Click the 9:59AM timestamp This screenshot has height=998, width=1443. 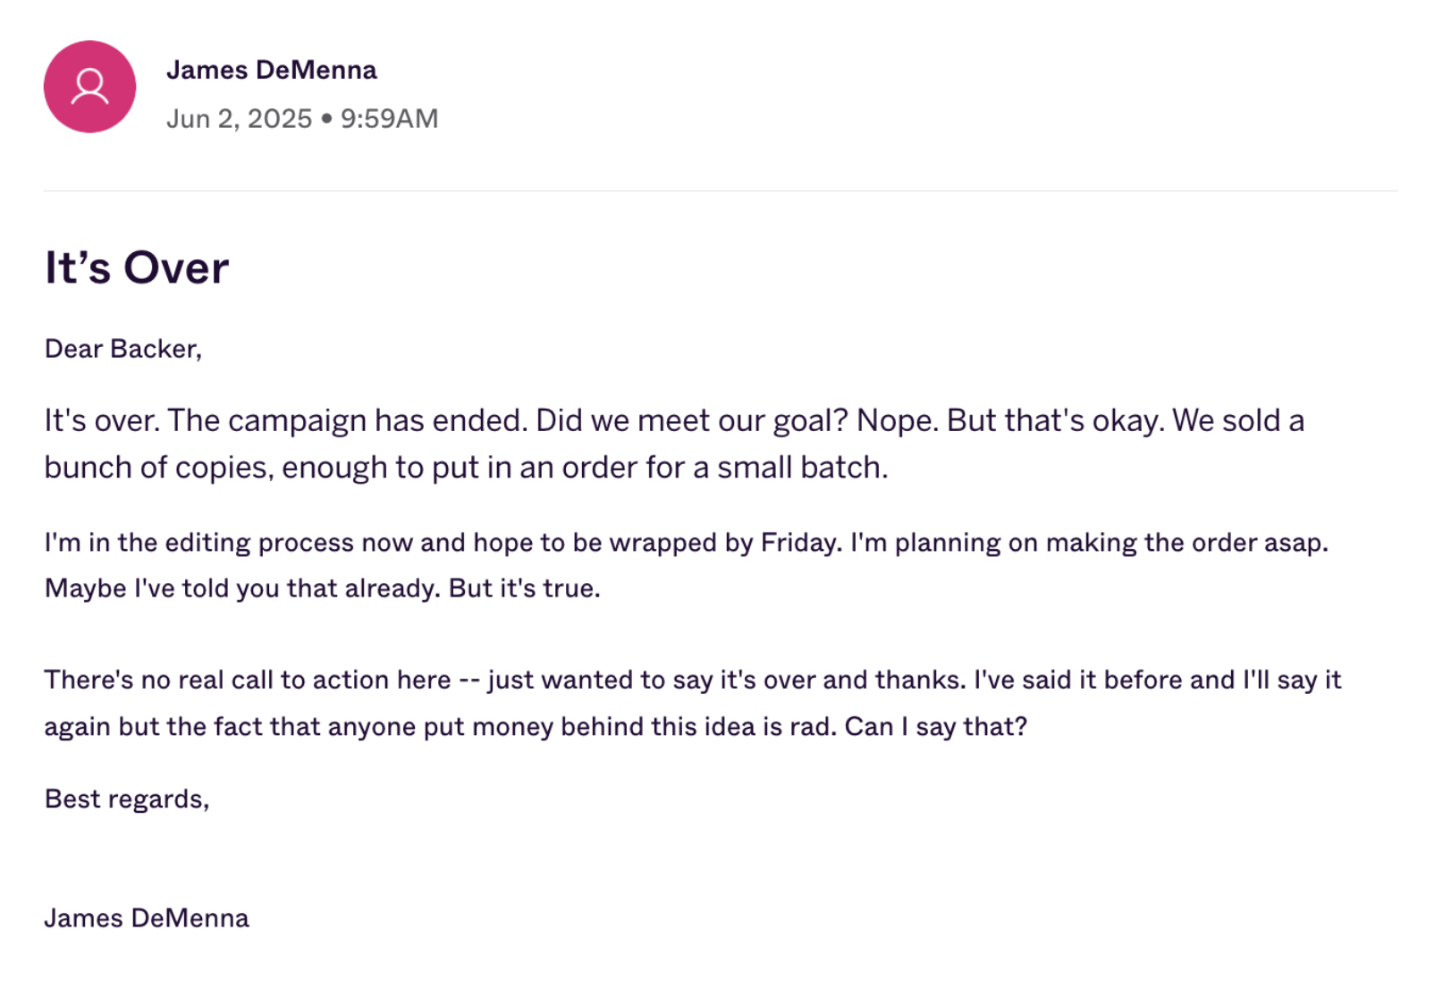click(389, 119)
